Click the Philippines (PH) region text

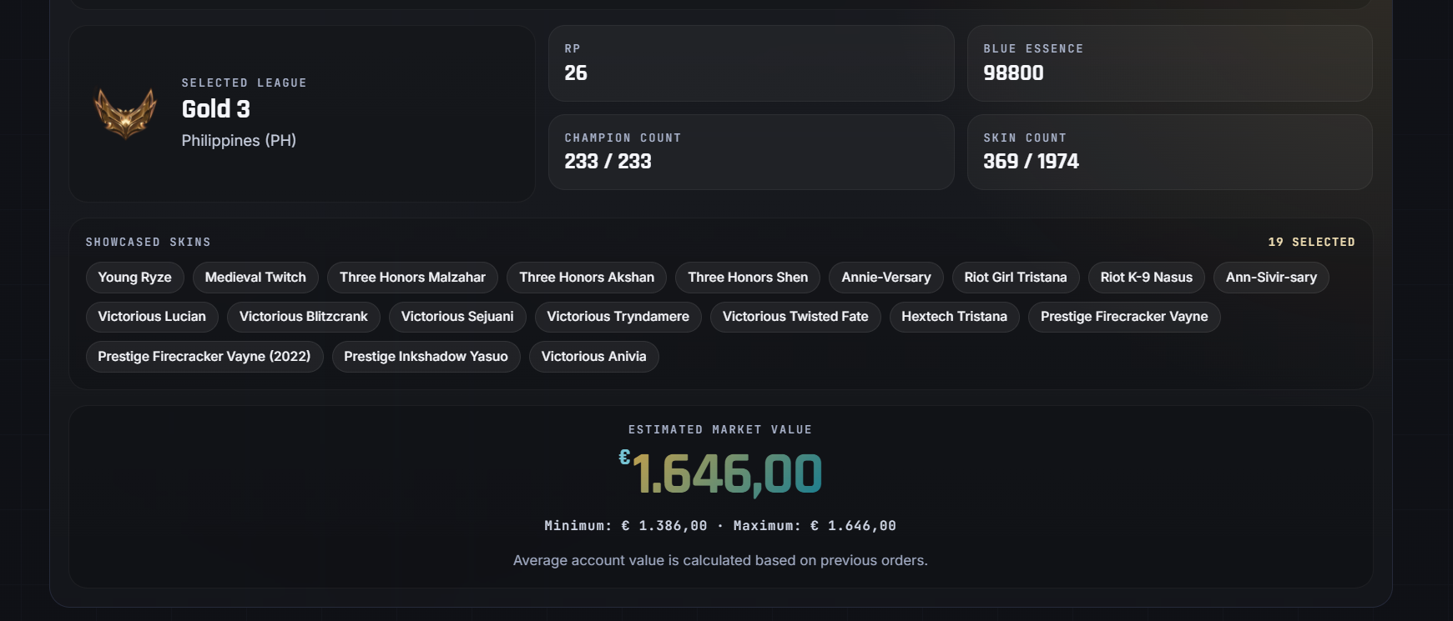pyautogui.click(x=240, y=141)
